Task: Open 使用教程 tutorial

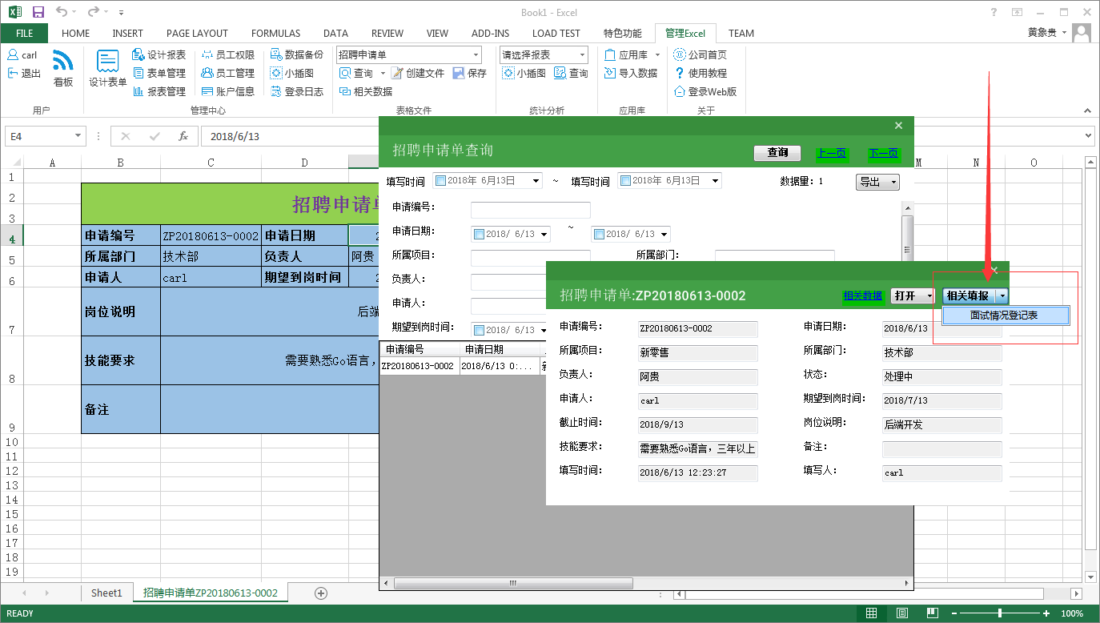Action: (x=701, y=73)
